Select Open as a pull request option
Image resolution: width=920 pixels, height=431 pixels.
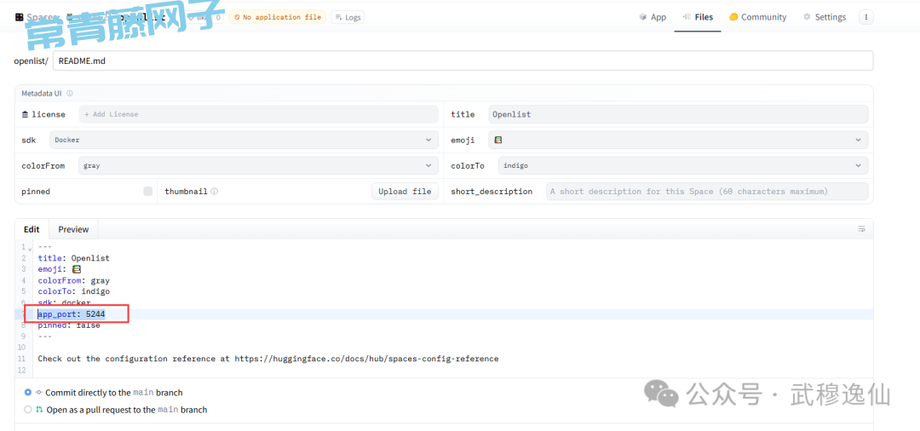[x=28, y=410]
